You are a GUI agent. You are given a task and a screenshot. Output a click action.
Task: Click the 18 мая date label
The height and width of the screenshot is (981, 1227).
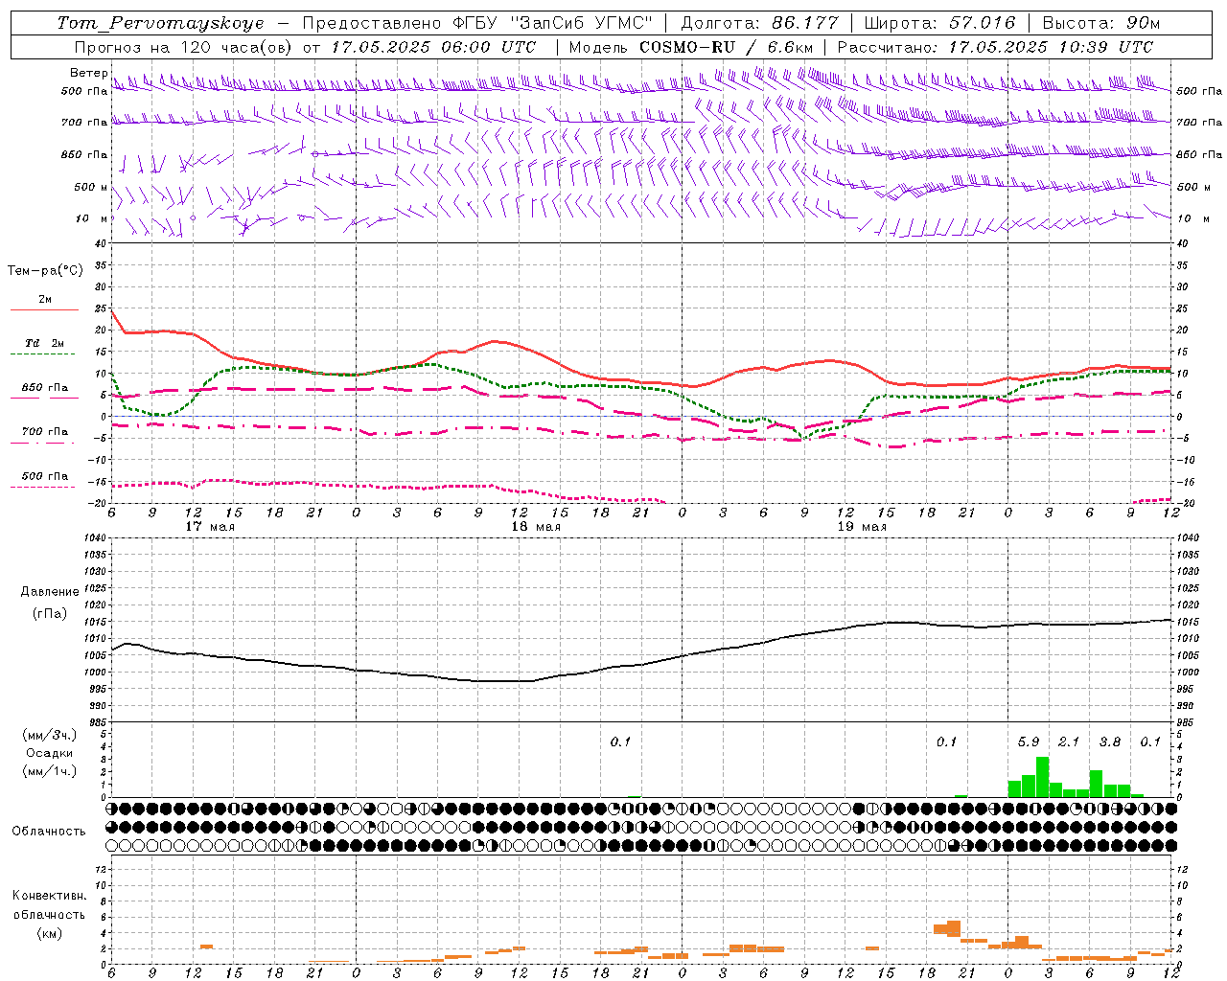tap(536, 527)
